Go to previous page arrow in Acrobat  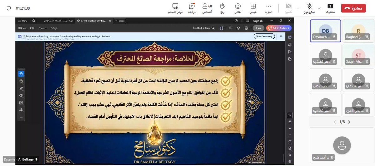(290, 128)
